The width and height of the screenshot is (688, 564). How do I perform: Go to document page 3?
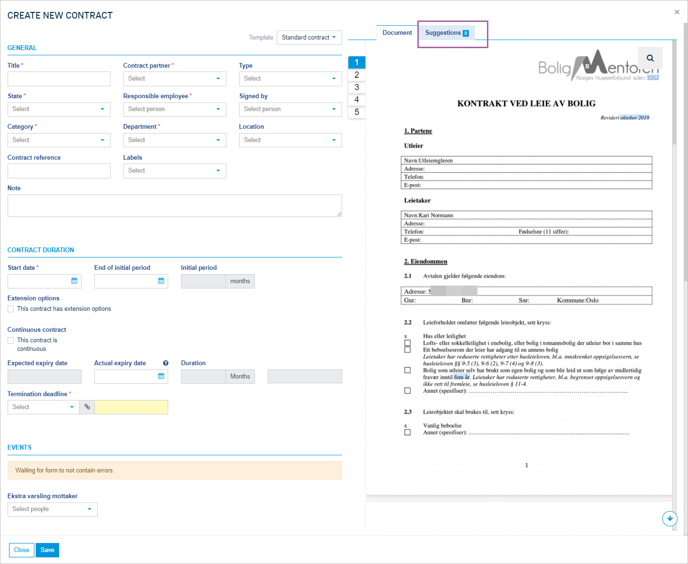pos(357,87)
